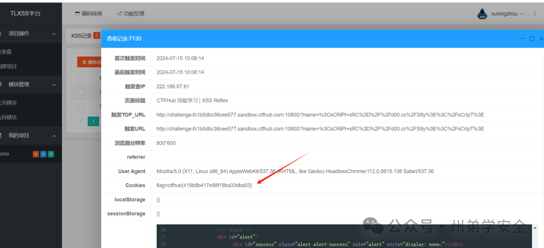Screen dimensions: 544x248
Task: Click the green 0 badge beside demo
Action: [51, 154]
